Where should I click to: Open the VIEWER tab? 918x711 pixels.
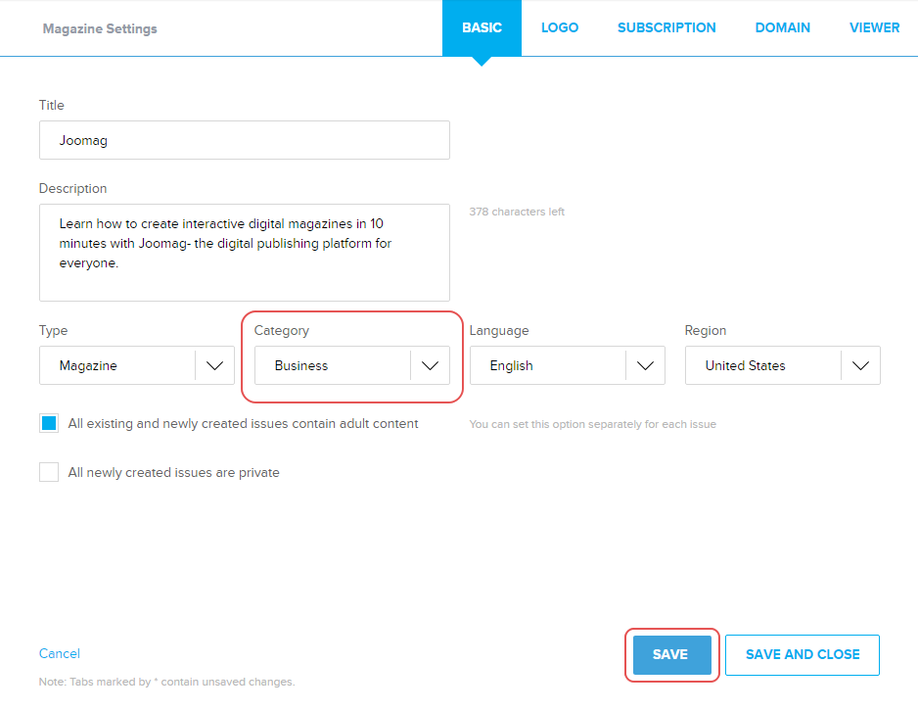point(874,27)
